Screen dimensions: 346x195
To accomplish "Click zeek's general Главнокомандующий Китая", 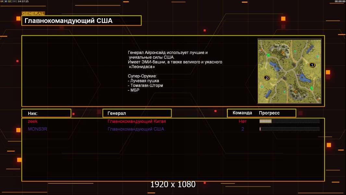I will [x=137, y=121].
